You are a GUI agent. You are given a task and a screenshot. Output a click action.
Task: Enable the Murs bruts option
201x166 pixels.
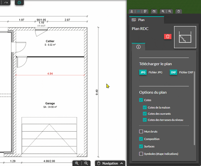(x=141, y=132)
